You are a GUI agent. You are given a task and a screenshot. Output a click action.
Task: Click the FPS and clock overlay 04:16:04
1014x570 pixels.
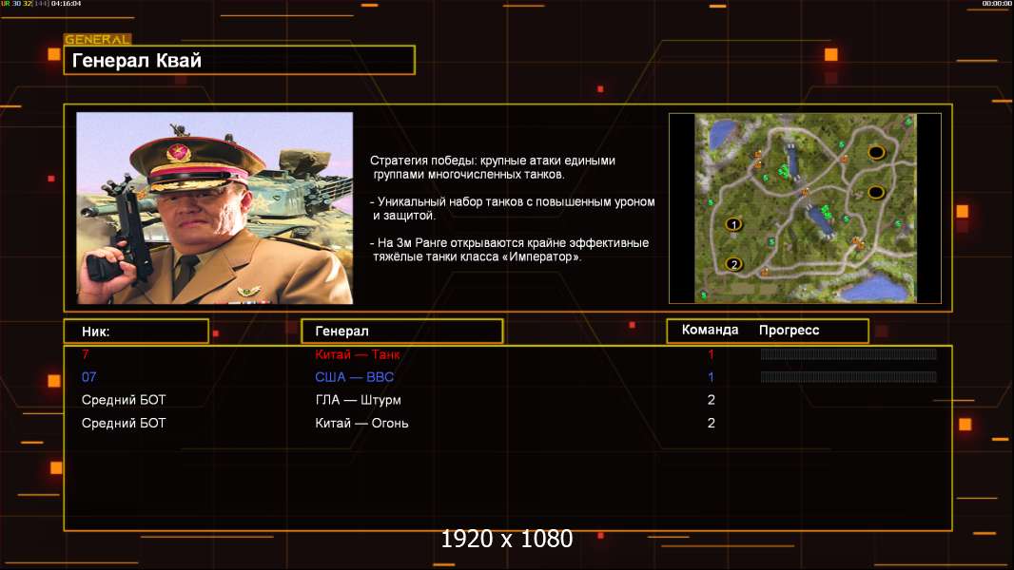[x=42, y=4]
